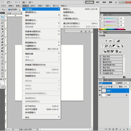Viewport: 131px width, 131px height.
Task: Select the Crop tool in toolbox
Action: tap(2, 29)
